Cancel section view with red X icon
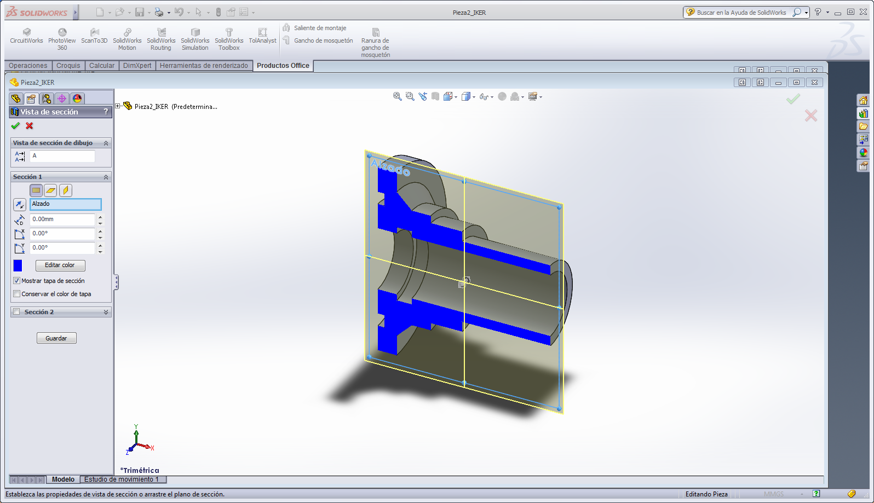The image size is (874, 503). pos(30,126)
